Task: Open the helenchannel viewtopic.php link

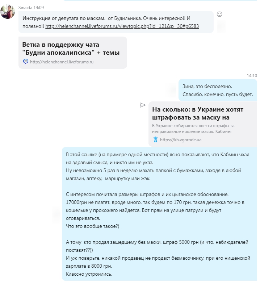Action: pos(122,26)
